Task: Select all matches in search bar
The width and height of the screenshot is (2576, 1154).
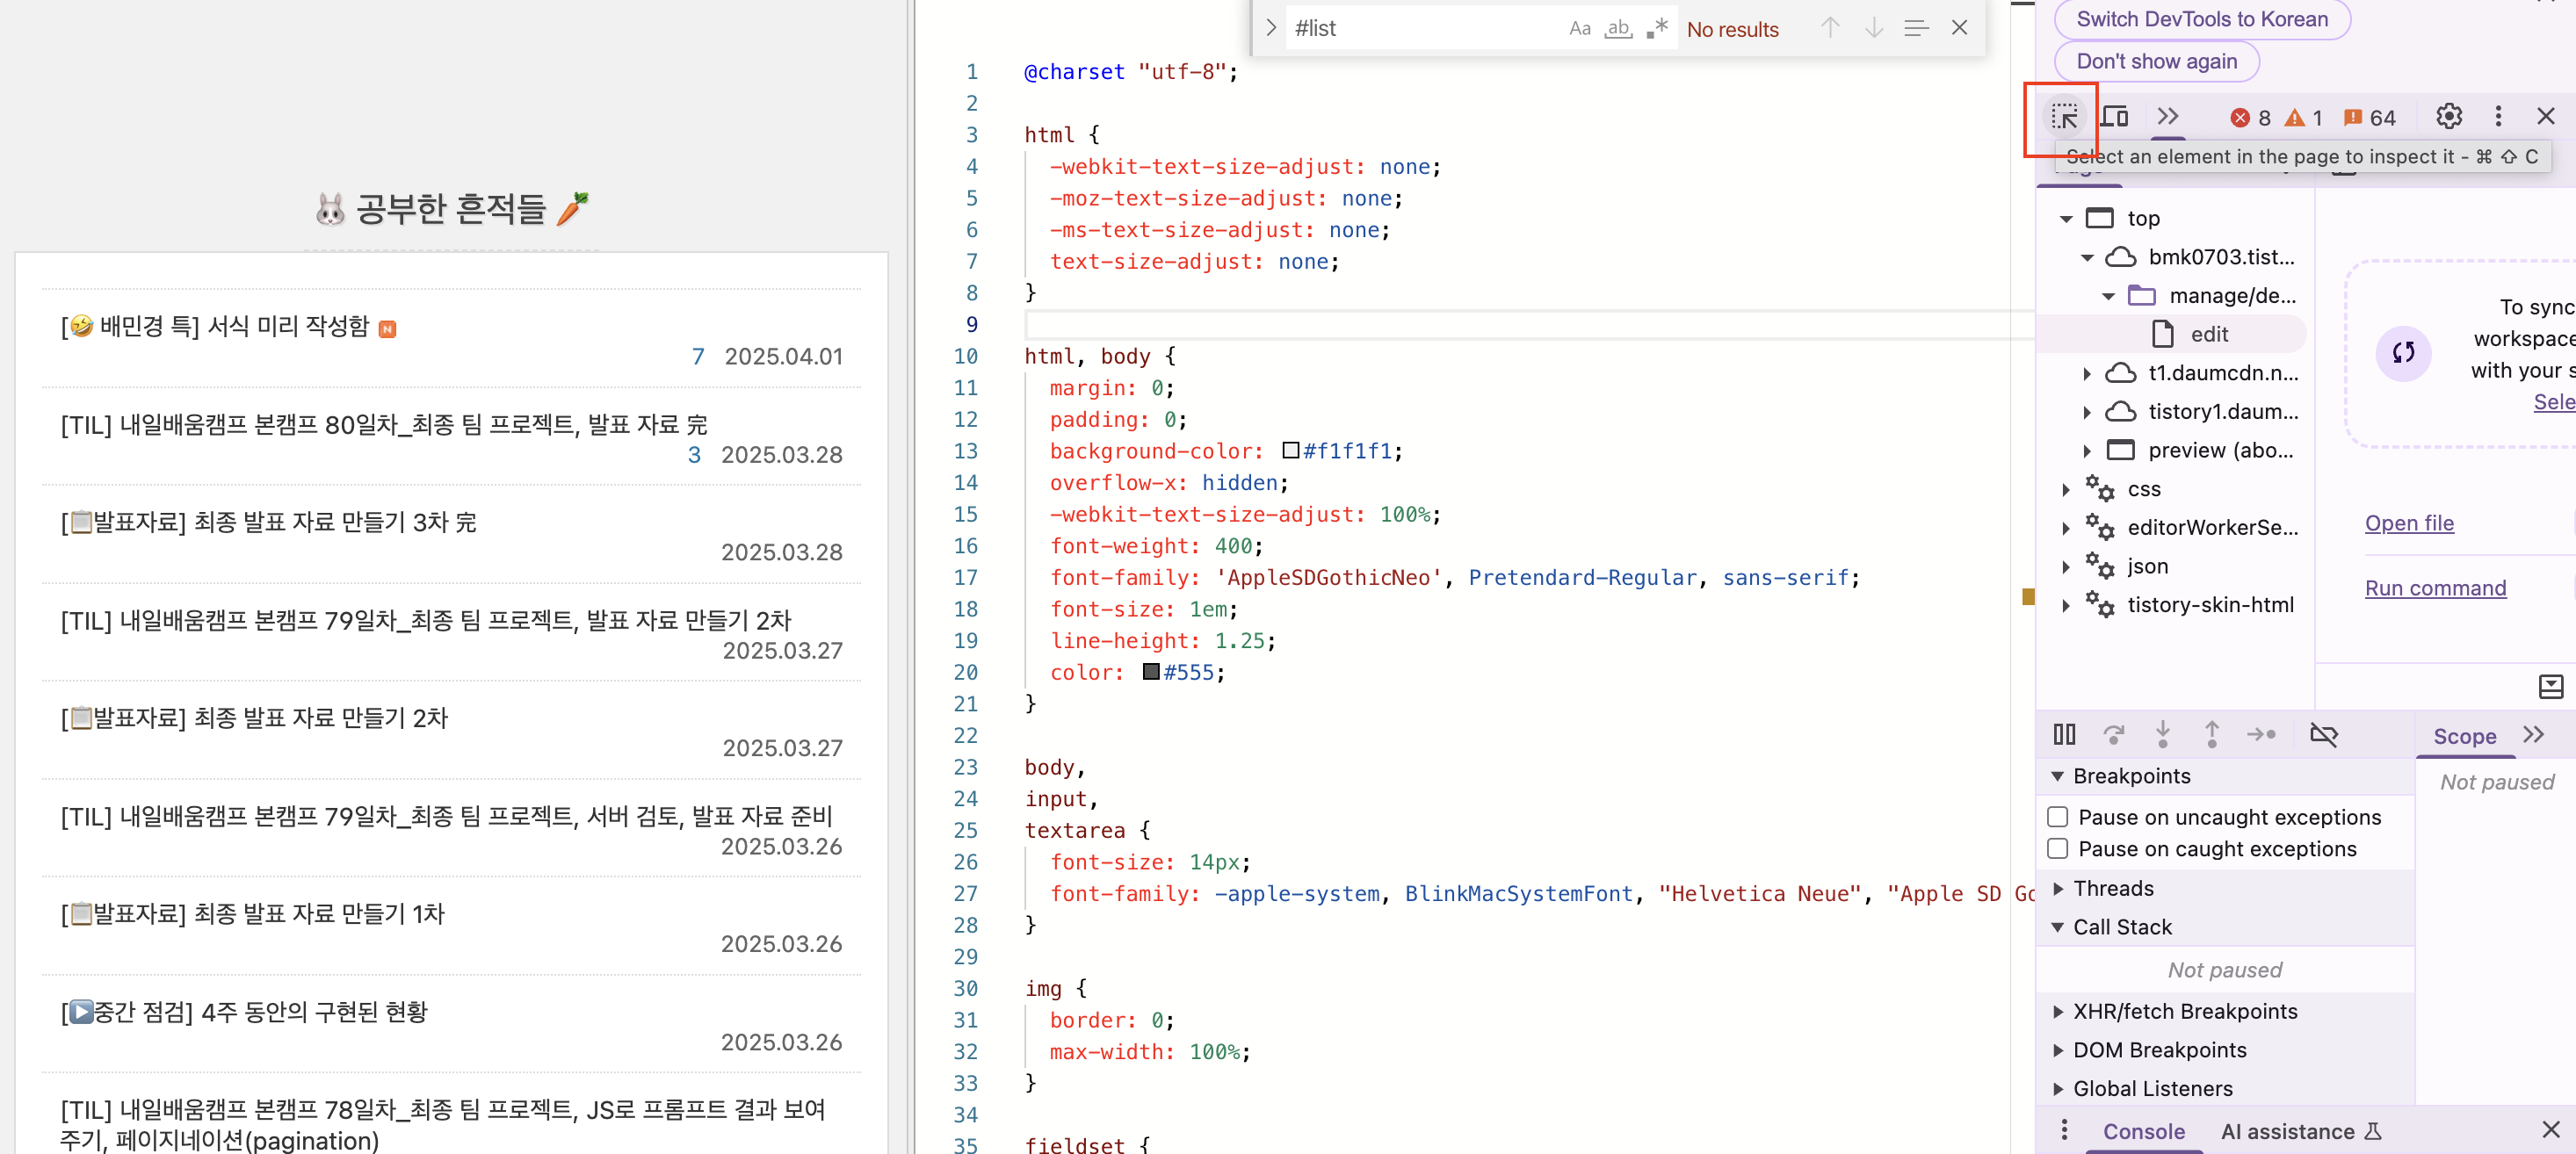Action: tap(1916, 28)
